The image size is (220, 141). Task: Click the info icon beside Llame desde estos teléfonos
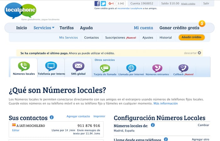point(166,139)
